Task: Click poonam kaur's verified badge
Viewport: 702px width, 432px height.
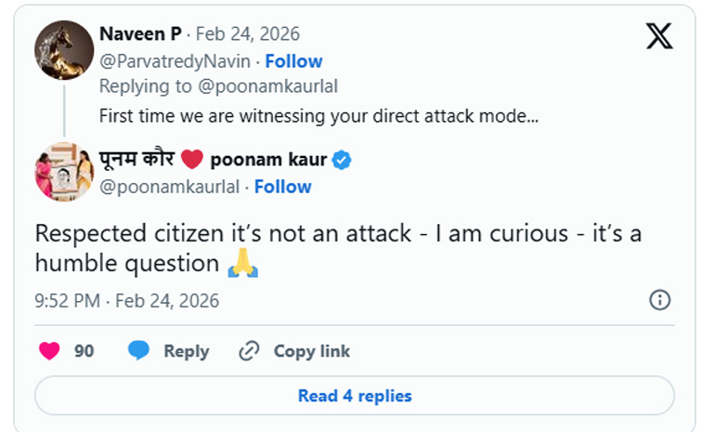Action: pos(342,160)
